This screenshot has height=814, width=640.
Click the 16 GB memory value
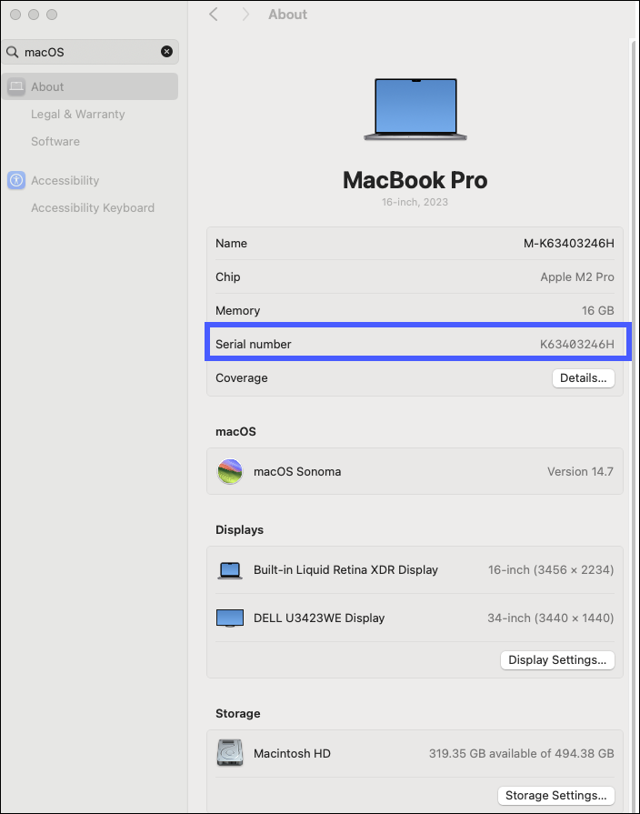click(x=598, y=310)
